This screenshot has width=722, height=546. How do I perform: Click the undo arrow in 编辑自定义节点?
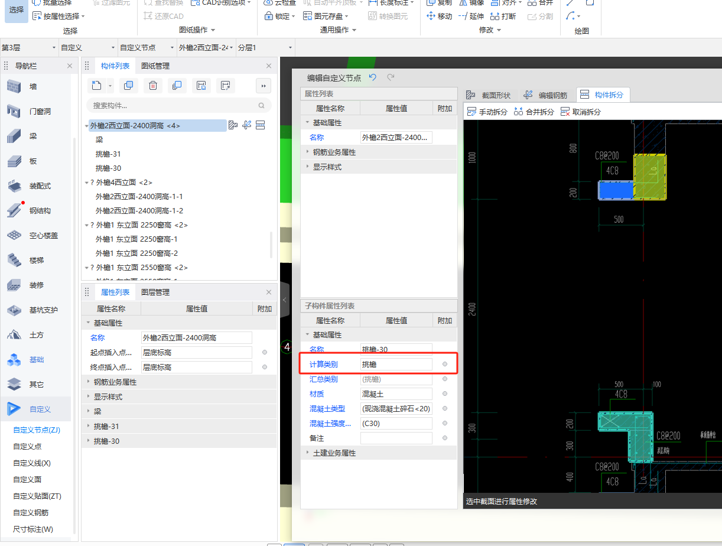click(372, 77)
